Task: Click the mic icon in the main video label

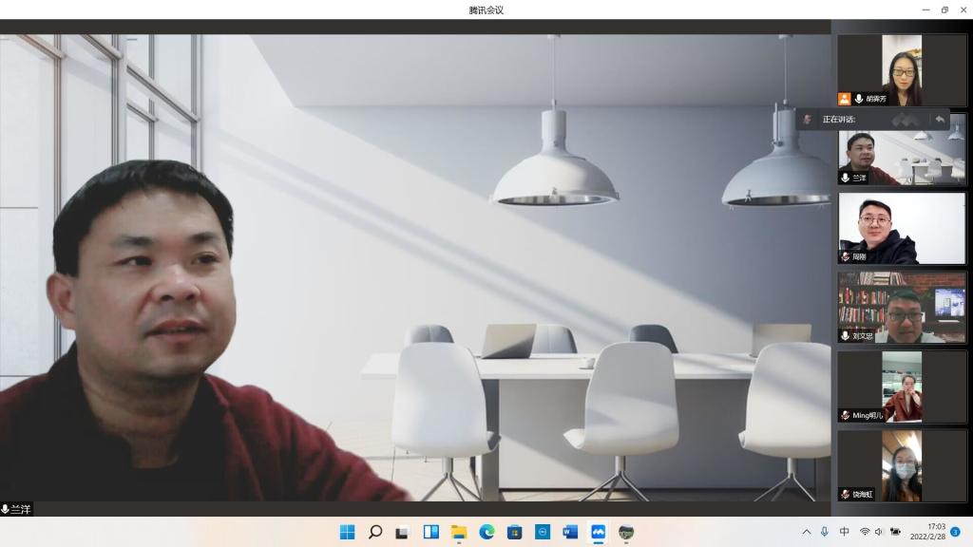Action: click(6, 510)
